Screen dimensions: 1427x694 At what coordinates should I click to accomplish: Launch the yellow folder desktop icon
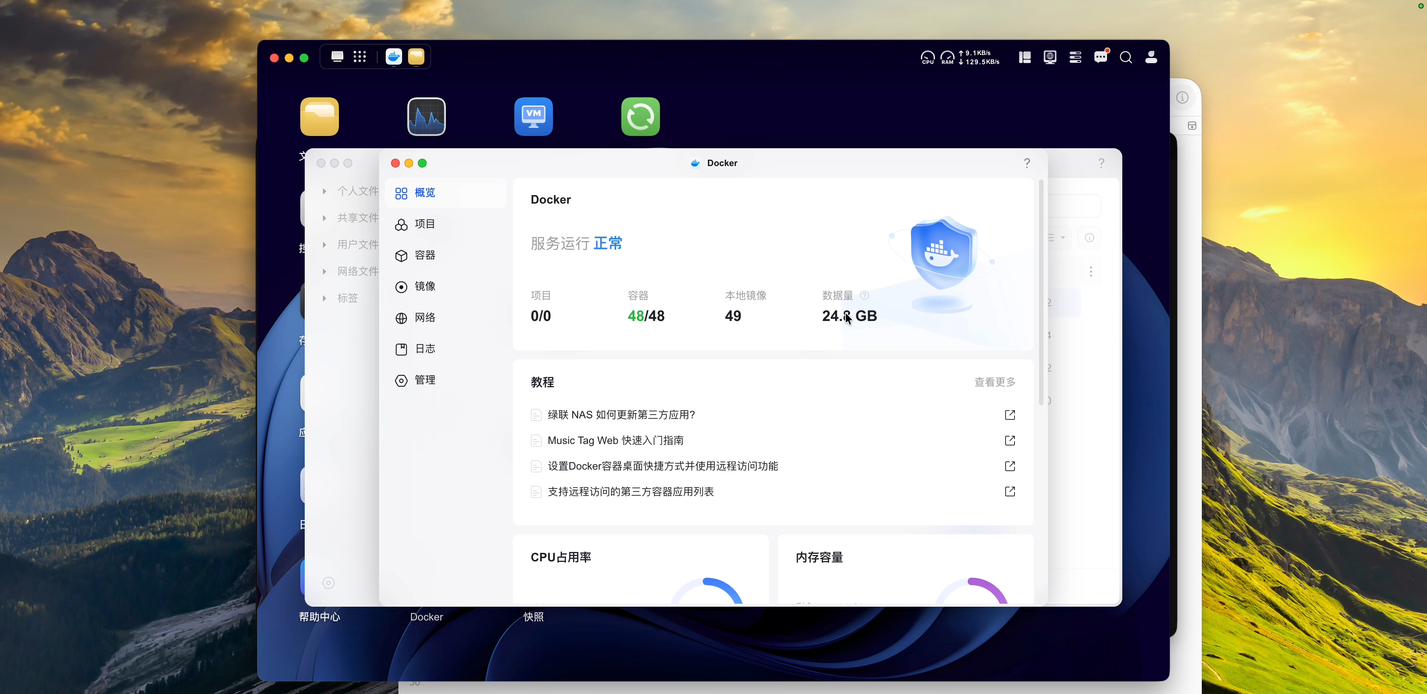click(x=320, y=116)
